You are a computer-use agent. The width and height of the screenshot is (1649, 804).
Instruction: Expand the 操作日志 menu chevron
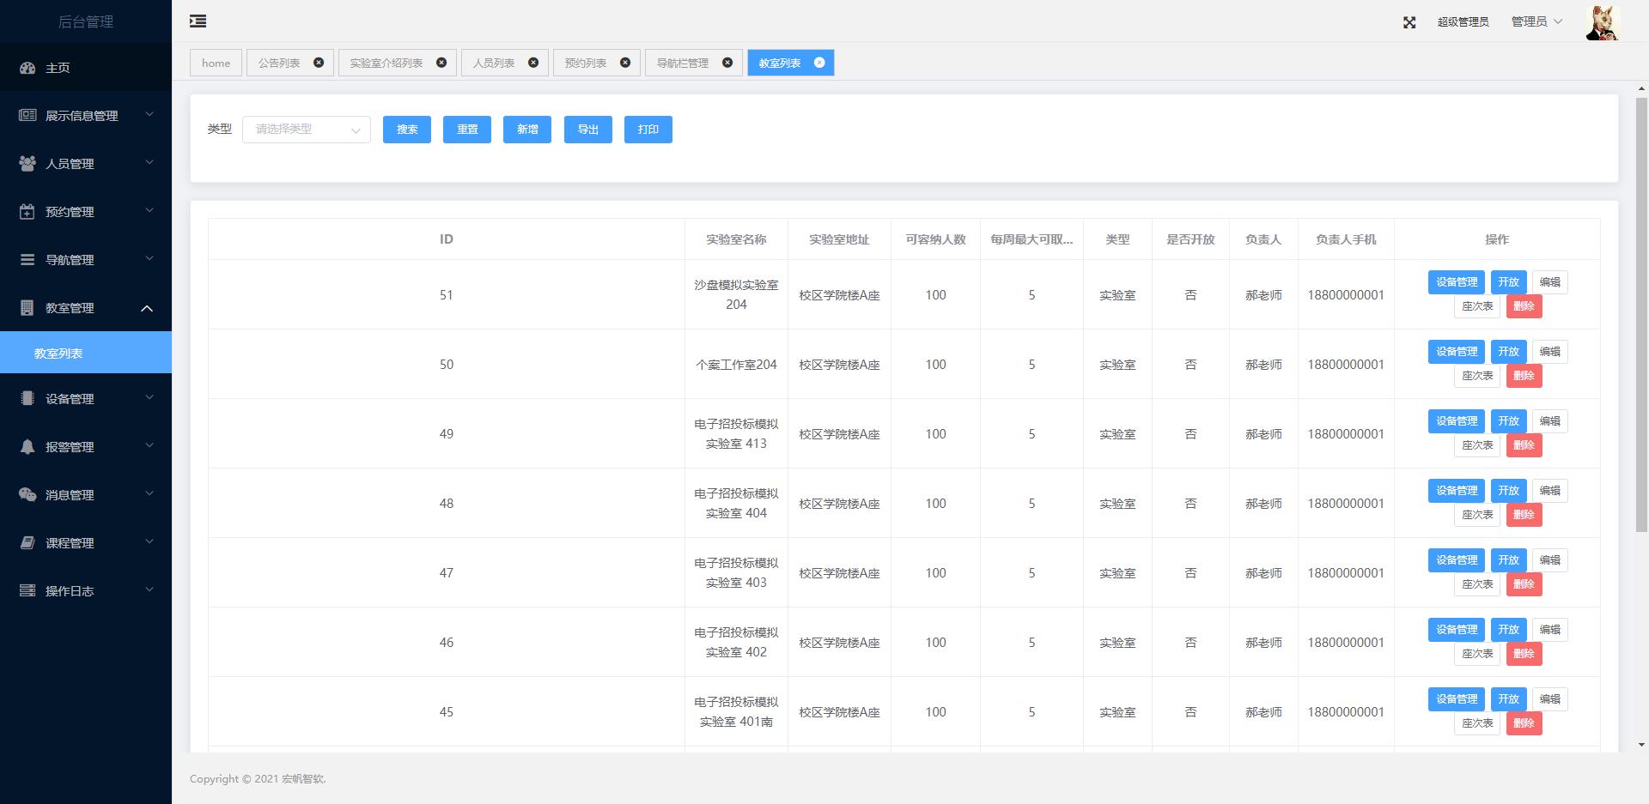(x=149, y=589)
